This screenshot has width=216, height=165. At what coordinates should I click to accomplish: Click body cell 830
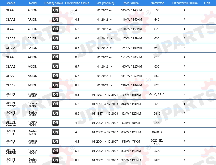157,66
